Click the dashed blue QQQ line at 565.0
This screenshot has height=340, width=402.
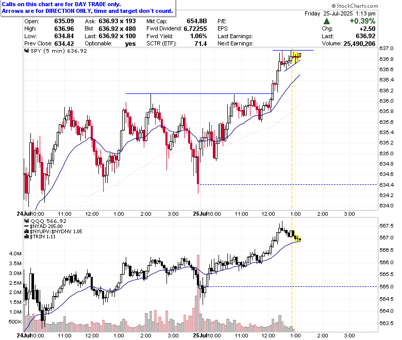[291, 287]
